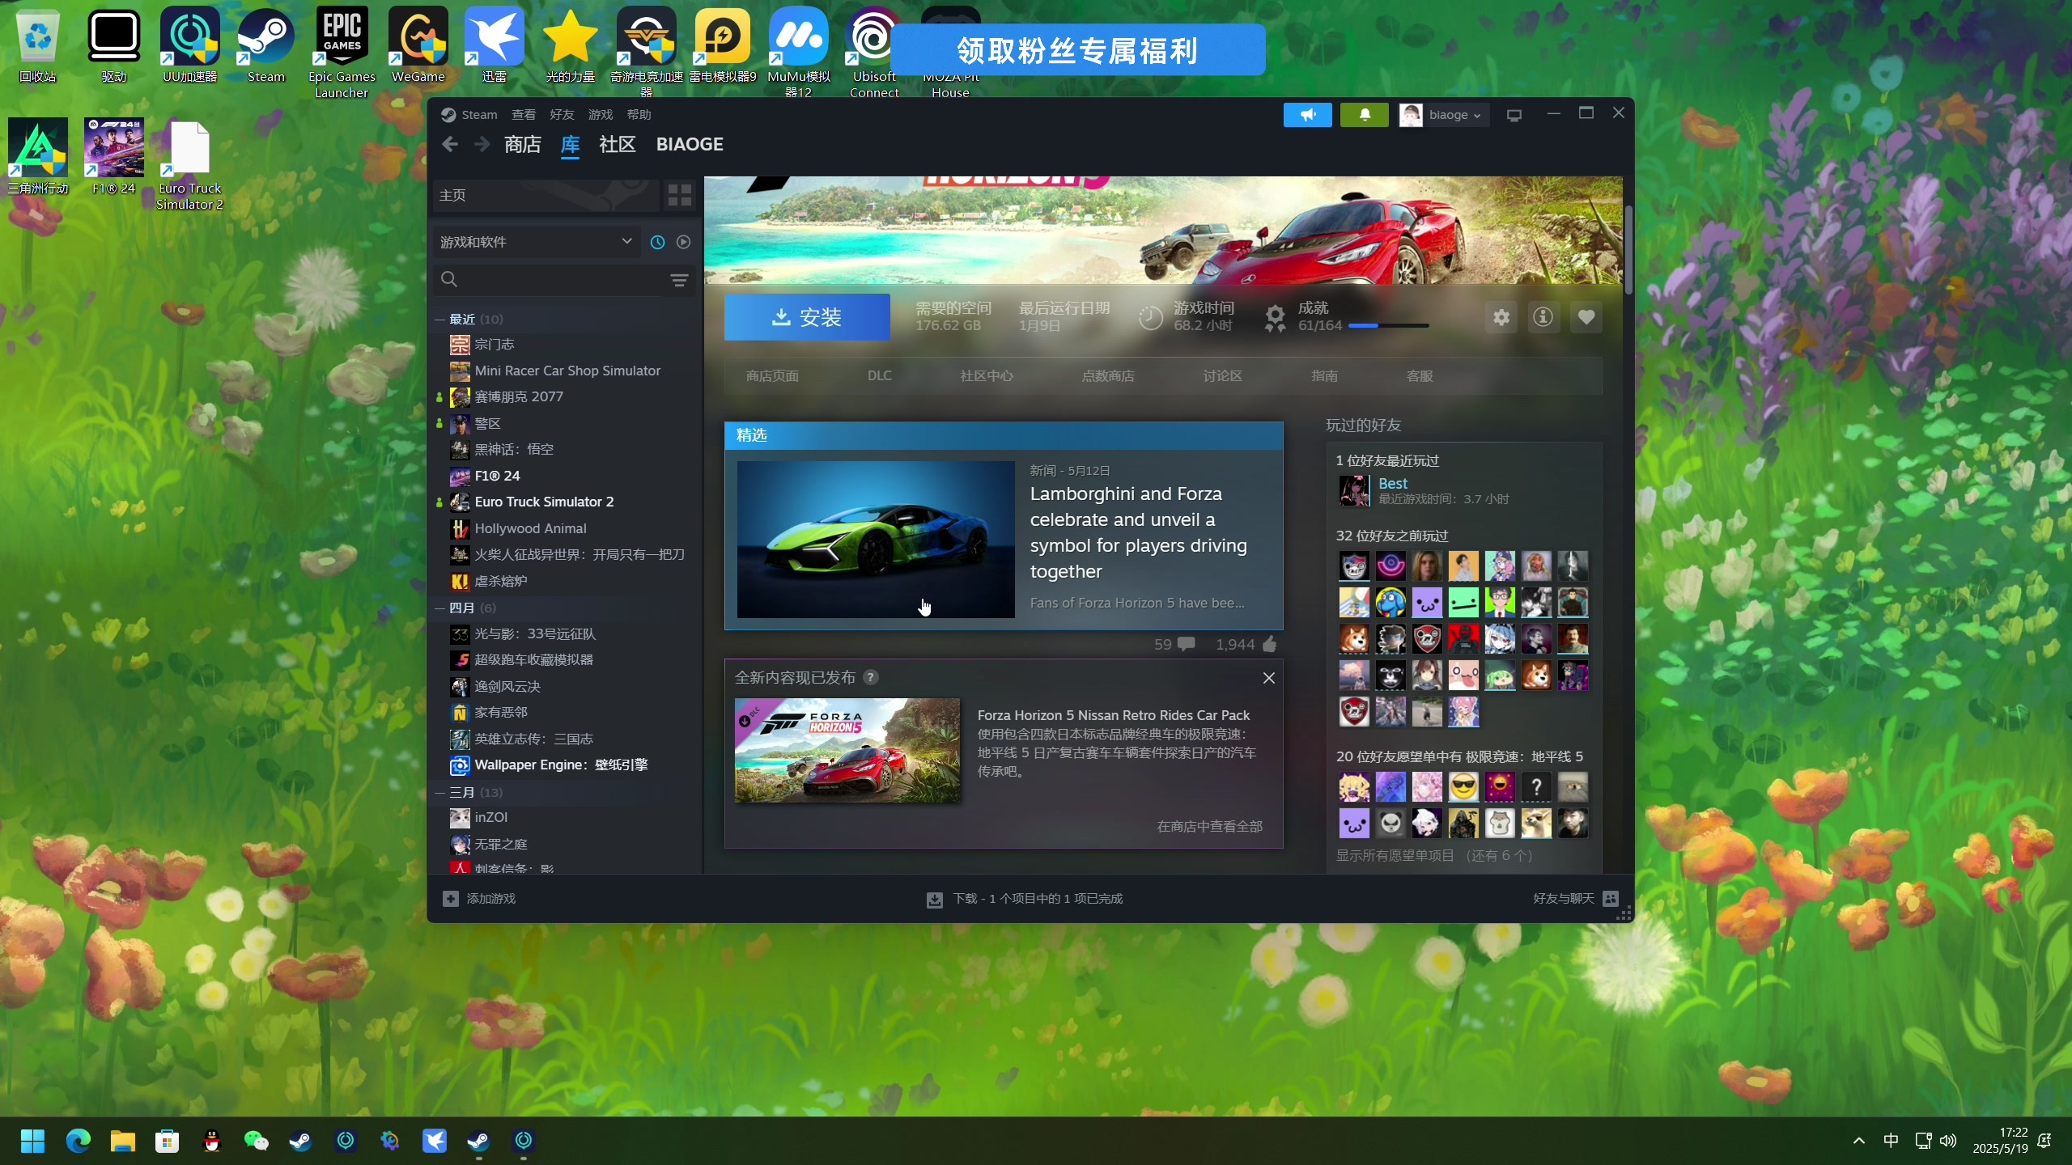This screenshot has width=2072, height=1165.
Task: Open Steam shortcut on desktop
Action: coord(265,45)
